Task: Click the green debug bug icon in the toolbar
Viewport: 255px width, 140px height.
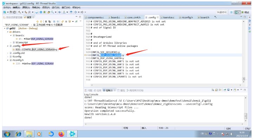Action: coord(44,12)
